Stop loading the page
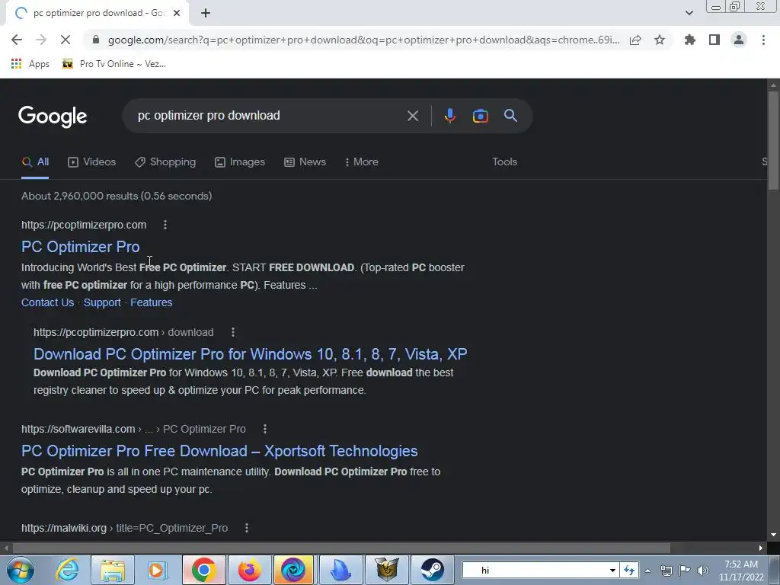The height and width of the screenshot is (585, 780). [66, 40]
